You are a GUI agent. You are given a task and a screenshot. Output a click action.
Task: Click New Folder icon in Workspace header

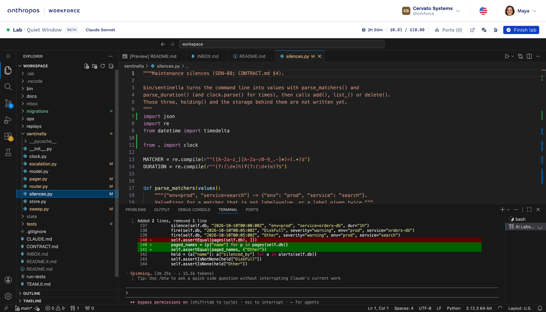point(95,66)
